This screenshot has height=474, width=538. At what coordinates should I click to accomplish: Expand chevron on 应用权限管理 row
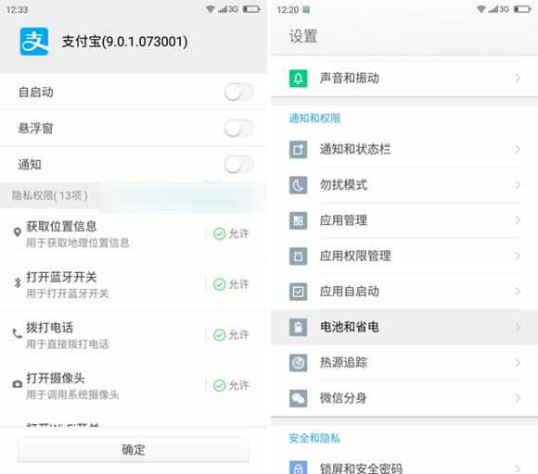(x=518, y=256)
